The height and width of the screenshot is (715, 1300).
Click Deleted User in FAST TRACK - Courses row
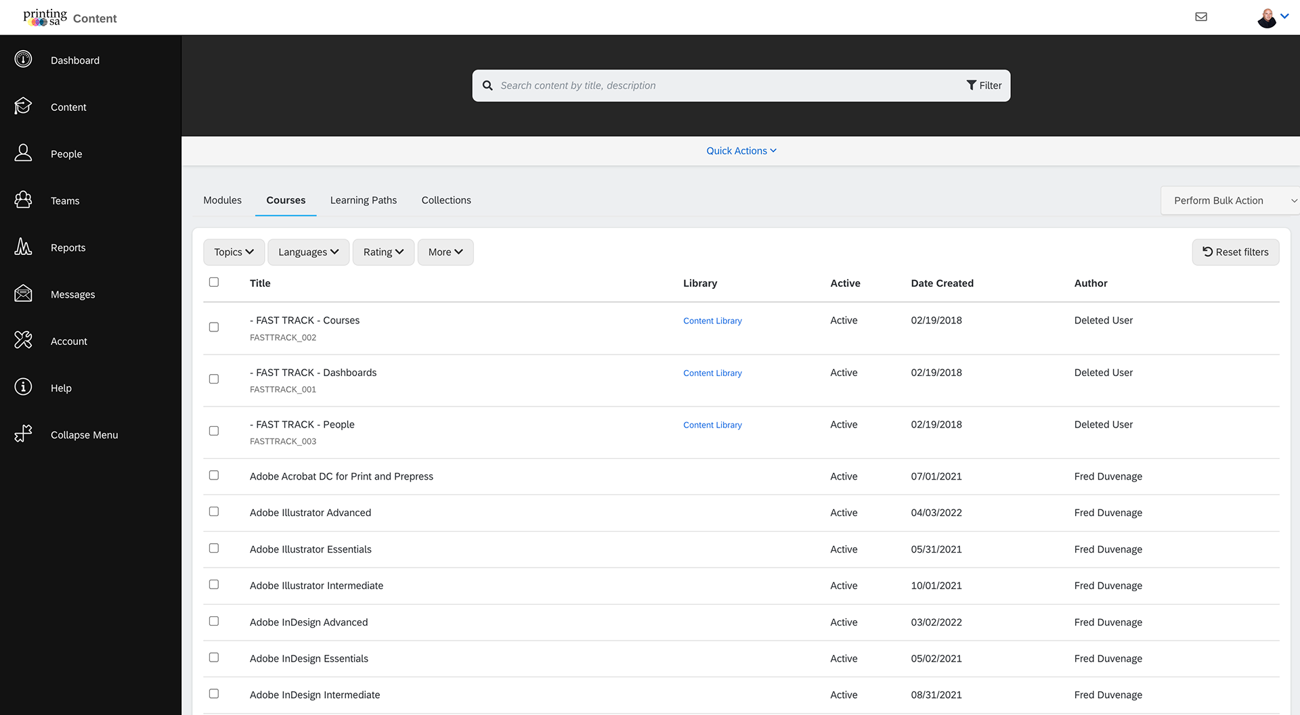[x=1103, y=321]
